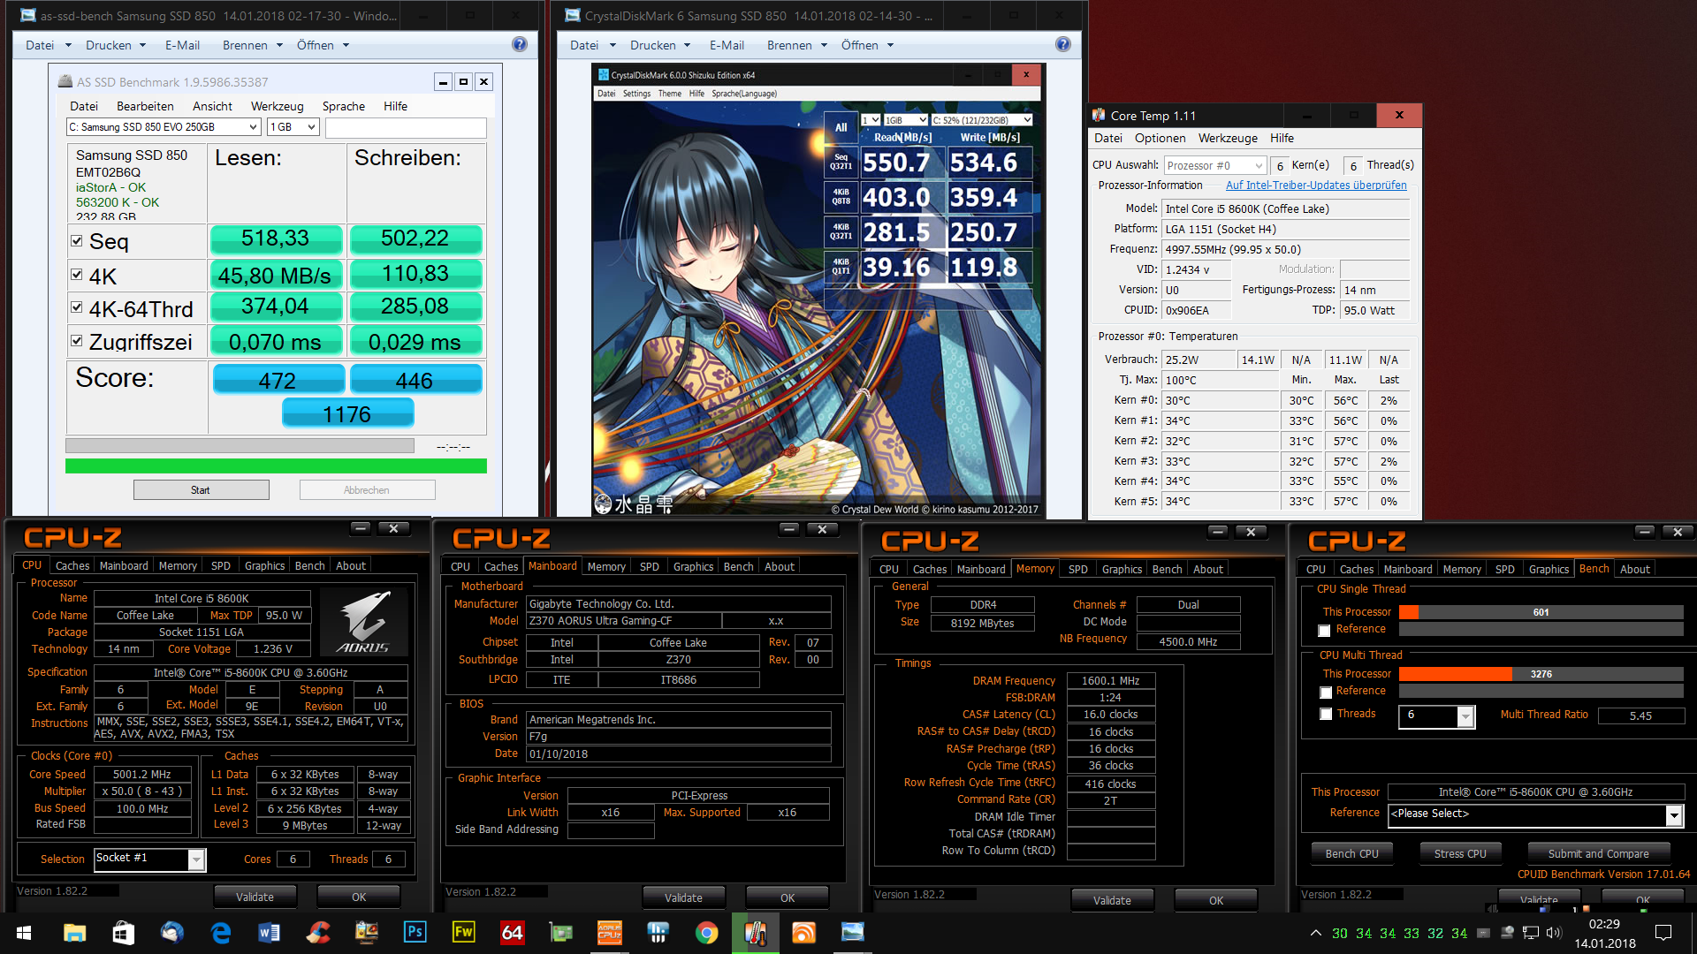Click the Adobe Fireworks taskbar icon
This screenshot has width=1697, height=954.
point(463,932)
